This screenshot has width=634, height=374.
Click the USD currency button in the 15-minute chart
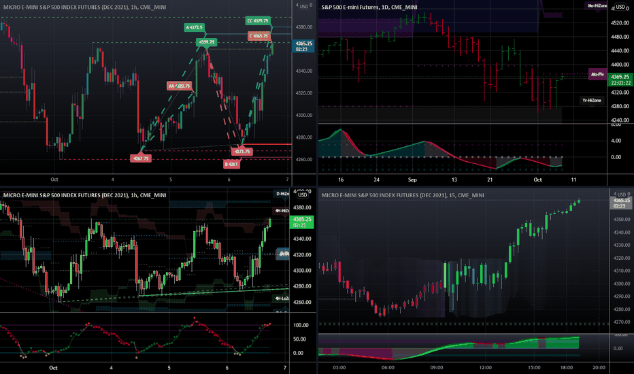(x=622, y=194)
